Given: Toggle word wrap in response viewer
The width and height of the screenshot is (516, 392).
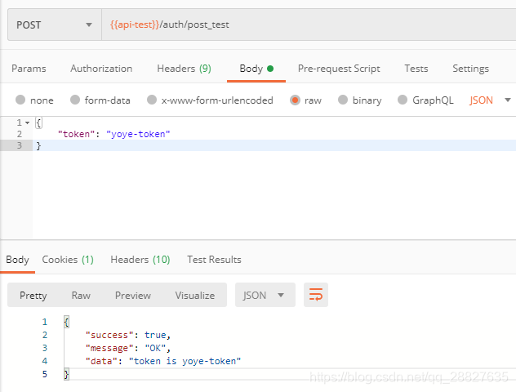Looking at the screenshot, I should pyautogui.click(x=316, y=295).
